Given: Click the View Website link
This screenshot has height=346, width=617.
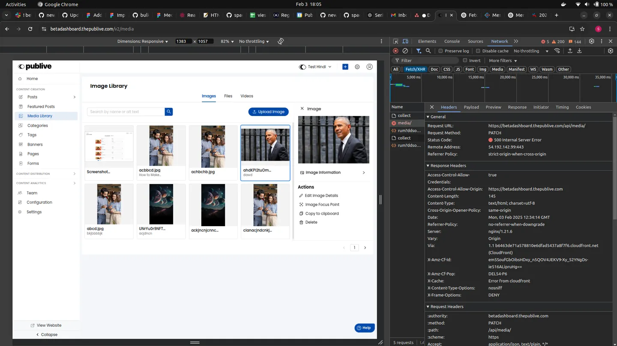Looking at the screenshot, I should point(46,325).
